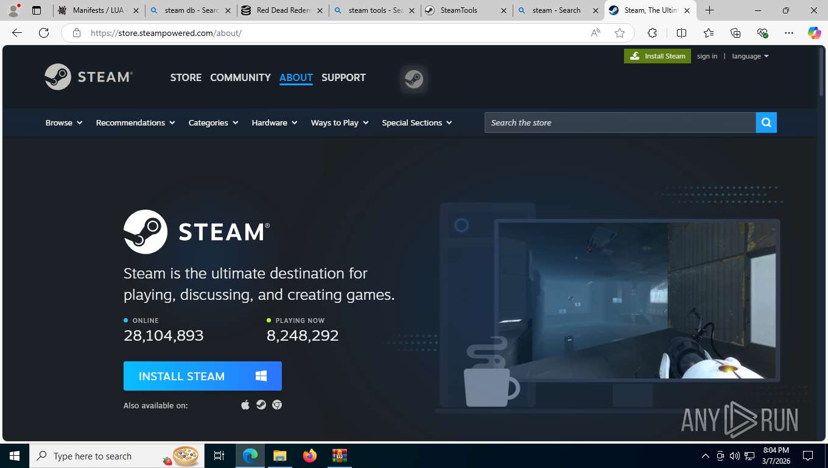Switch to the steam - Search tab
This screenshot has width=828, height=468.
tap(558, 10)
